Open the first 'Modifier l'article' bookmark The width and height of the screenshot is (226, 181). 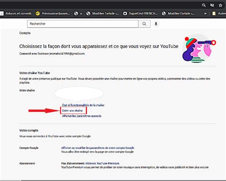(x=103, y=13)
